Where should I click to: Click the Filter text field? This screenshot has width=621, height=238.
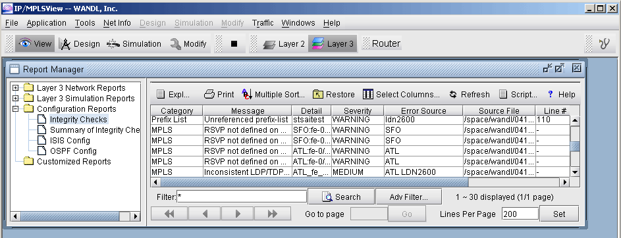242,197
